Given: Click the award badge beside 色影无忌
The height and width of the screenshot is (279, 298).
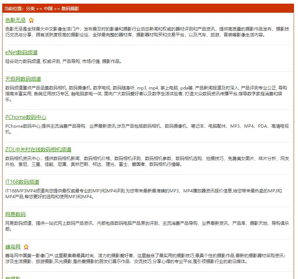Looking at the screenshot, I should [x=31, y=20].
